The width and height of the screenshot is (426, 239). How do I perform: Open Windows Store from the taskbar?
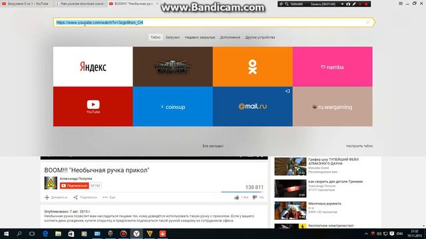pos(71,234)
